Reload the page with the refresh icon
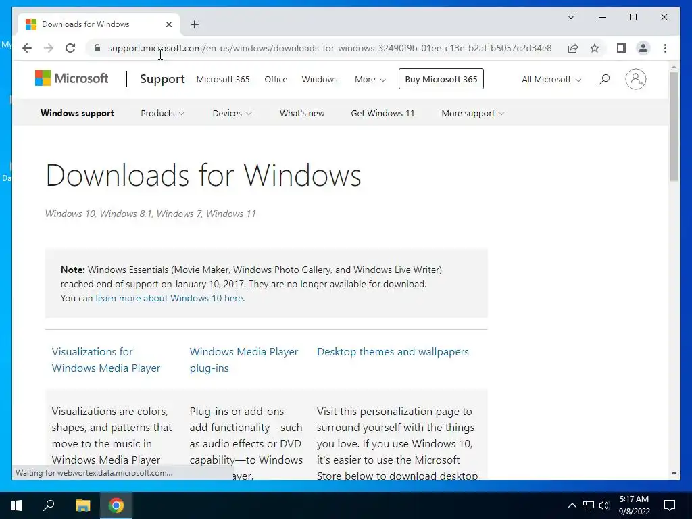 [x=70, y=48]
